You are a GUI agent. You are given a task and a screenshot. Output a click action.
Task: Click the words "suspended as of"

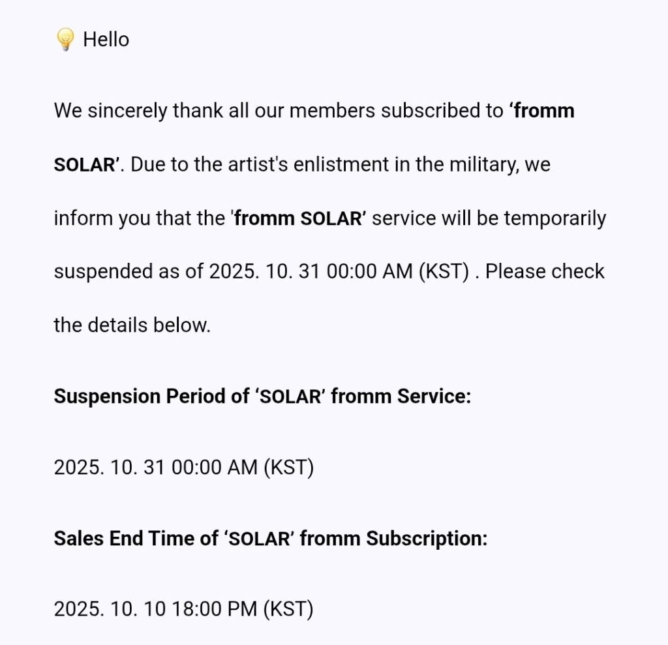pyautogui.click(x=129, y=271)
